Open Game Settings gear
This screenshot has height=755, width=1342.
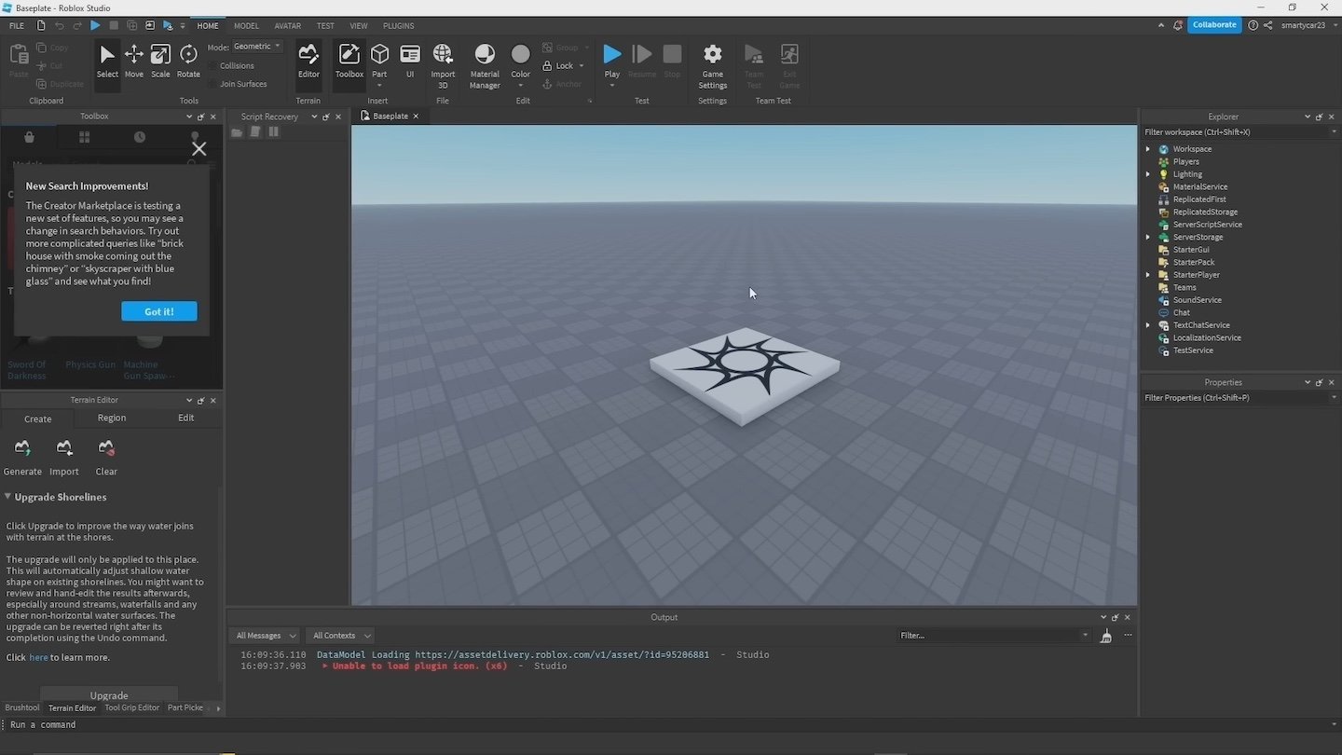tap(713, 65)
